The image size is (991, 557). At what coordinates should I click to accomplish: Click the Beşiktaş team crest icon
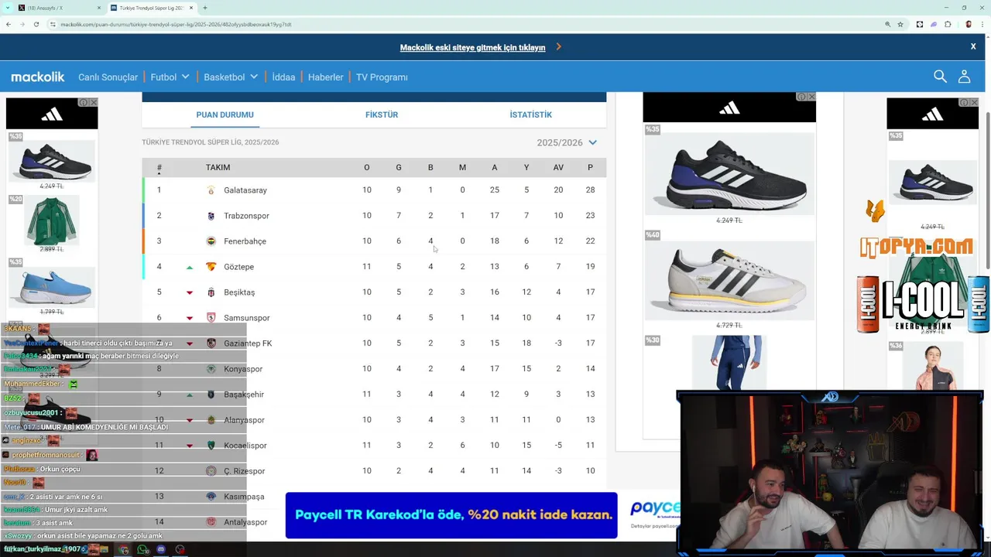[211, 292]
